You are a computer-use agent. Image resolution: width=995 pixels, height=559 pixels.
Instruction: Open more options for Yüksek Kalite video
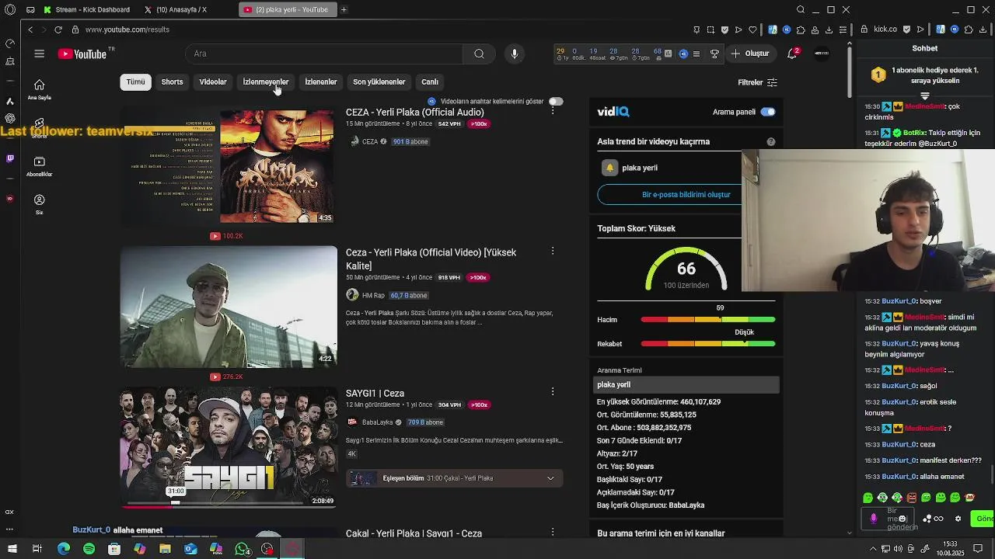click(x=553, y=251)
